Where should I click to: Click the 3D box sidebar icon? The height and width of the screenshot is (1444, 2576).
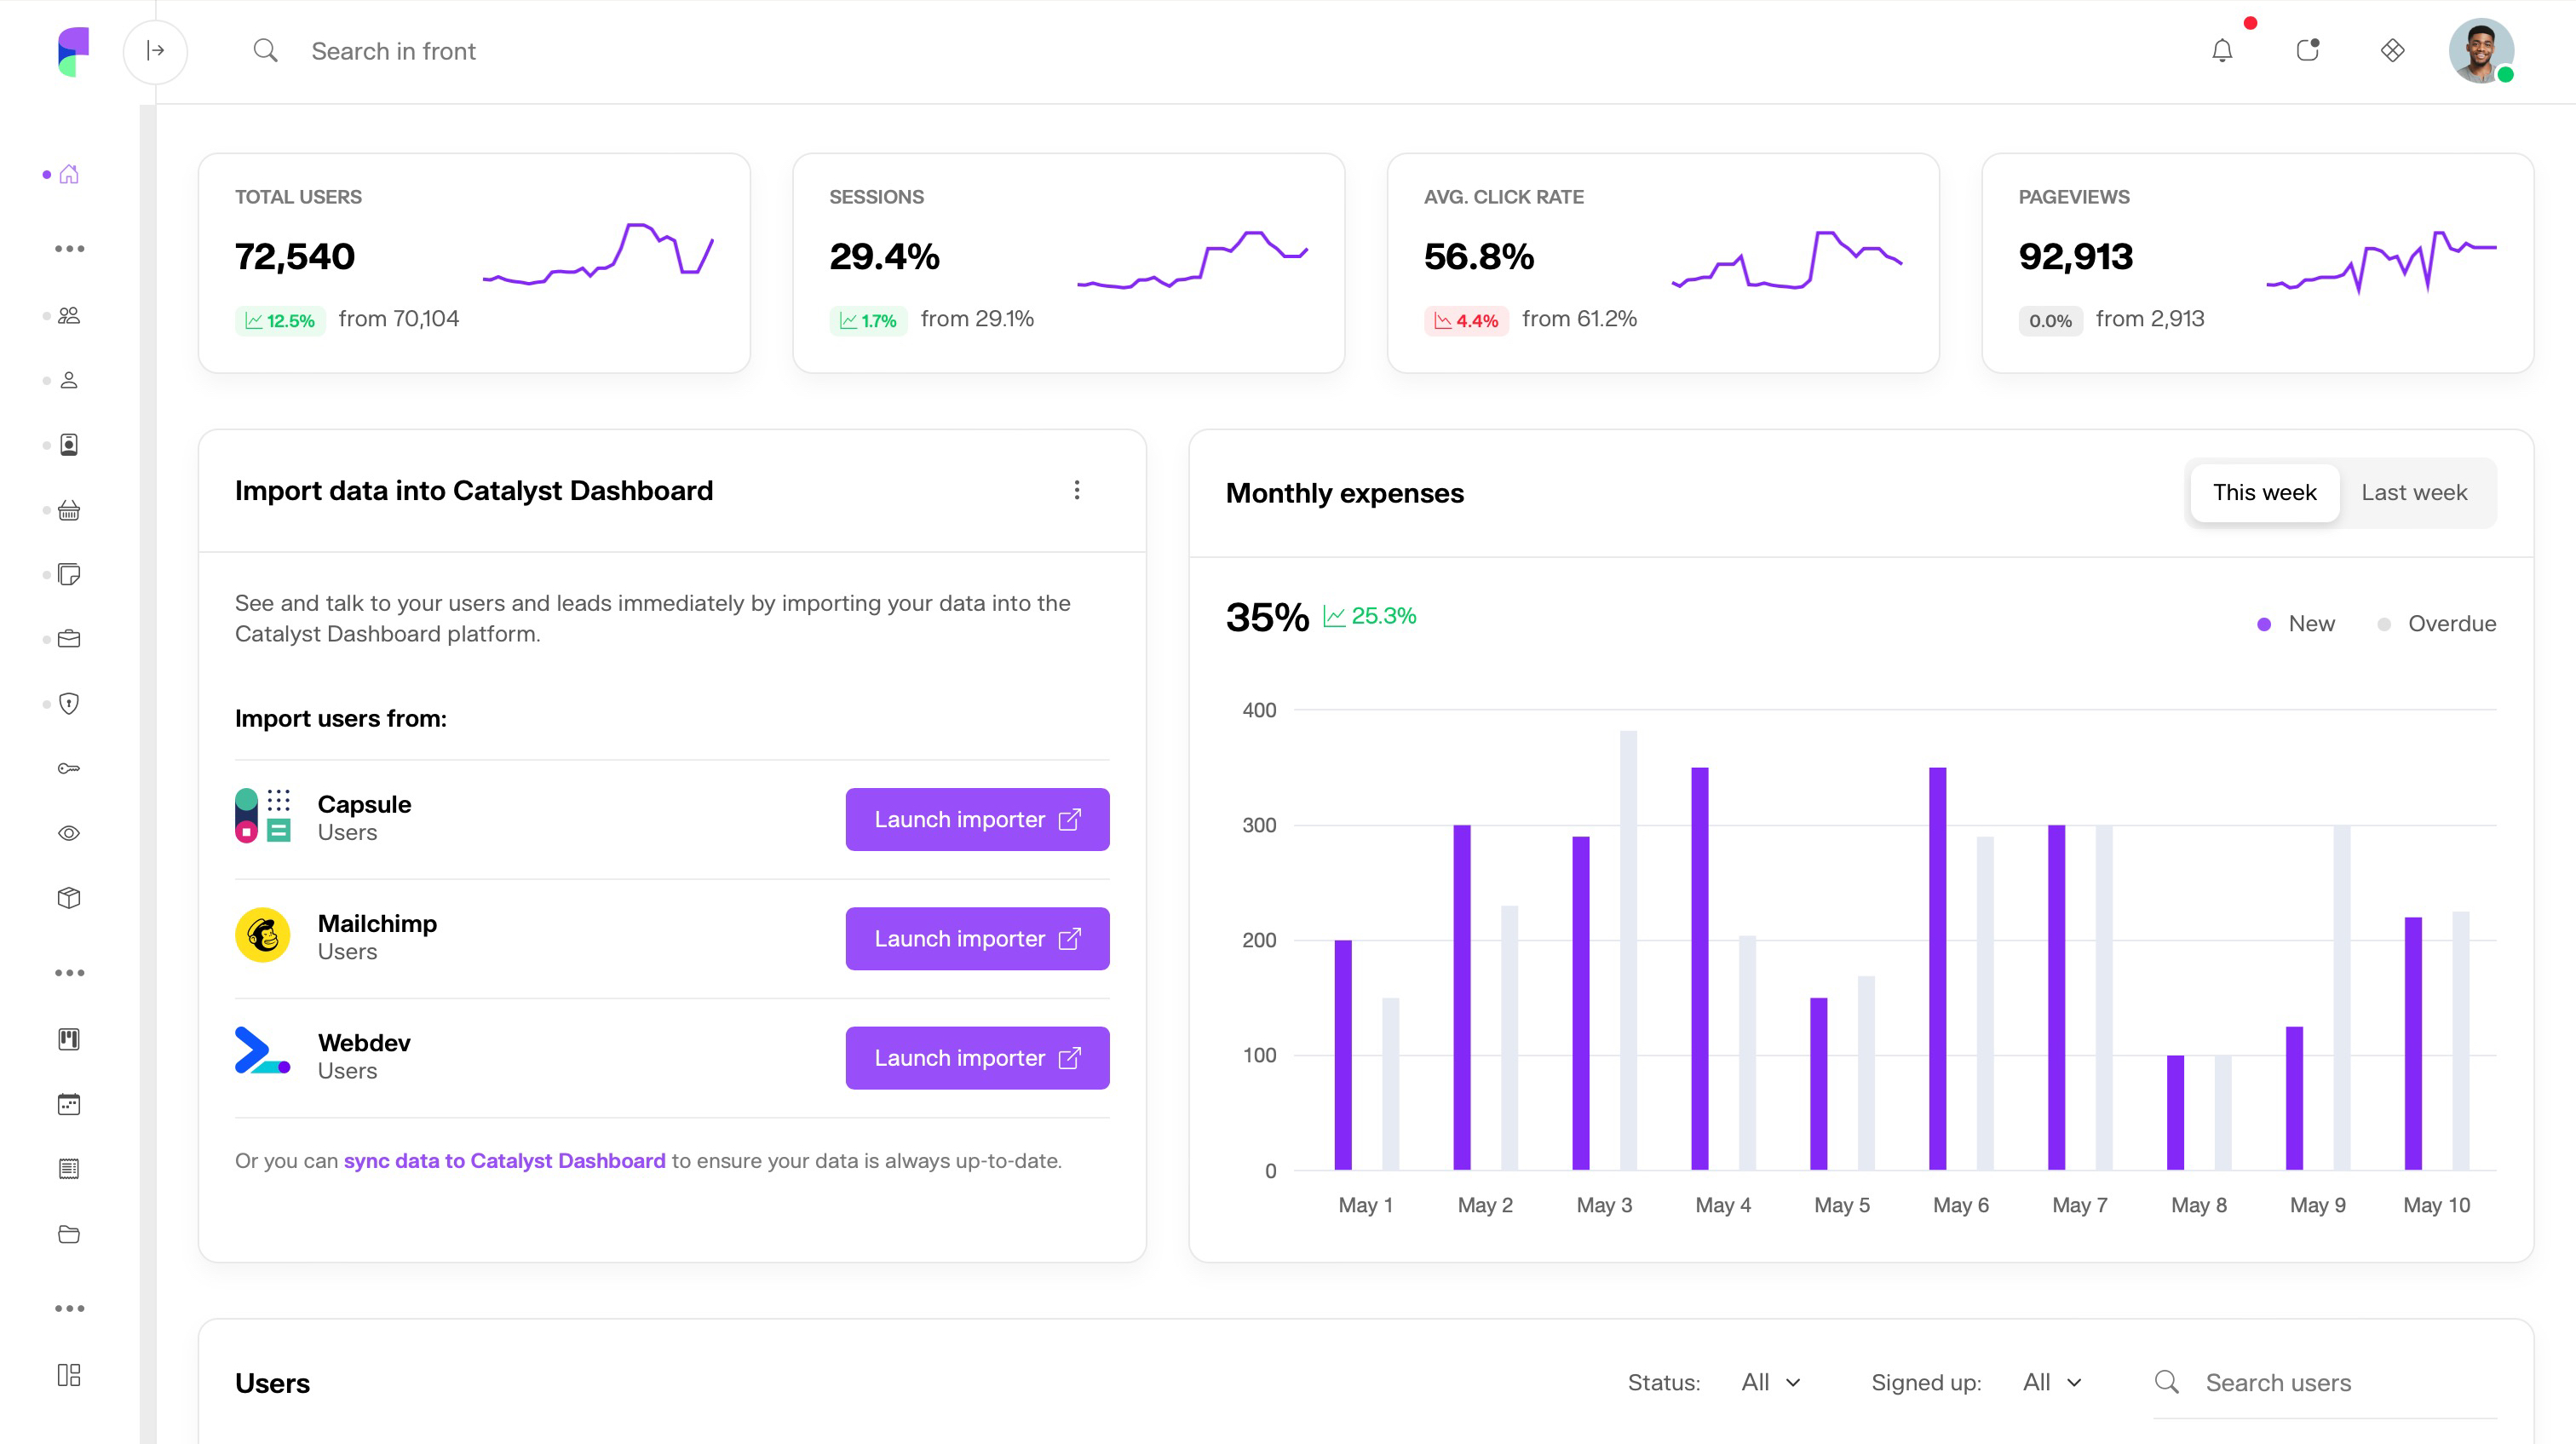pyautogui.click(x=69, y=898)
